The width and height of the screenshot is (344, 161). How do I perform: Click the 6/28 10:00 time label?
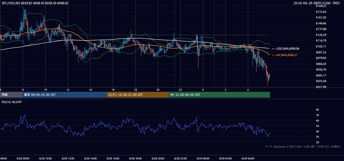(x=45, y=159)
